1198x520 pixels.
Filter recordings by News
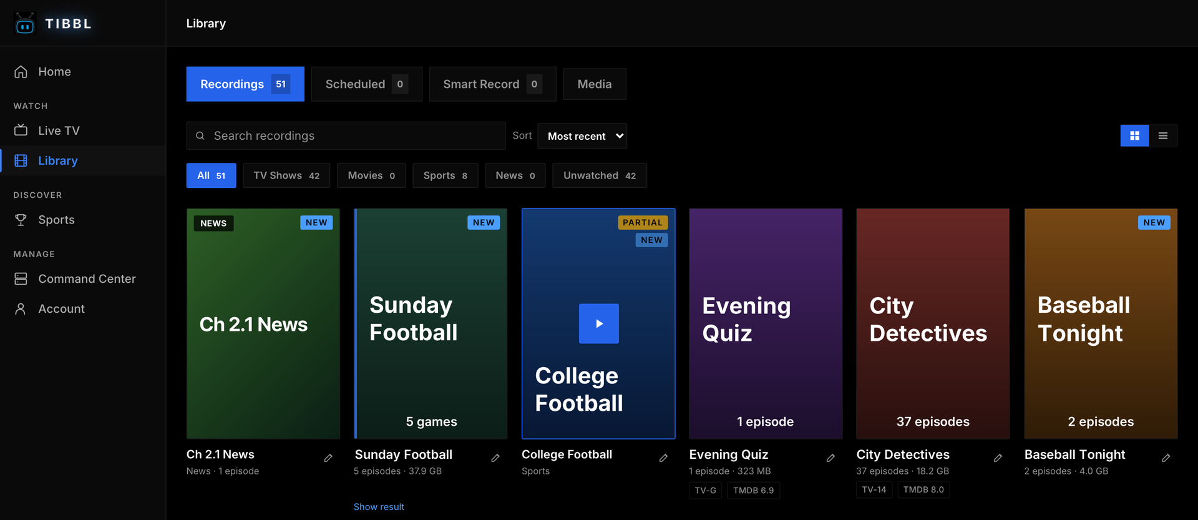pos(515,175)
